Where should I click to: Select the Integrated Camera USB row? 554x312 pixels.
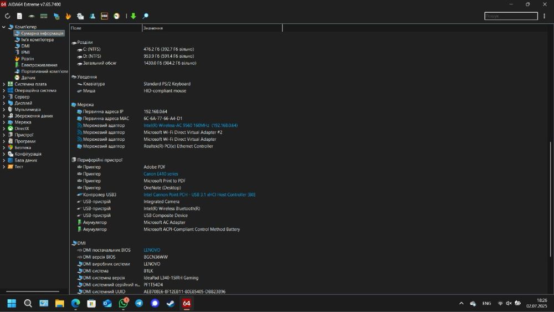click(176, 202)
